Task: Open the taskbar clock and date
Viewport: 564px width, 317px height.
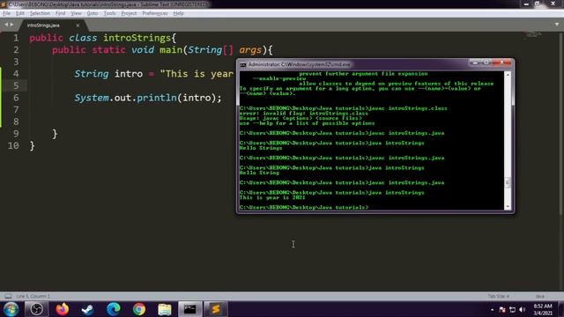Action: (543, 309)
